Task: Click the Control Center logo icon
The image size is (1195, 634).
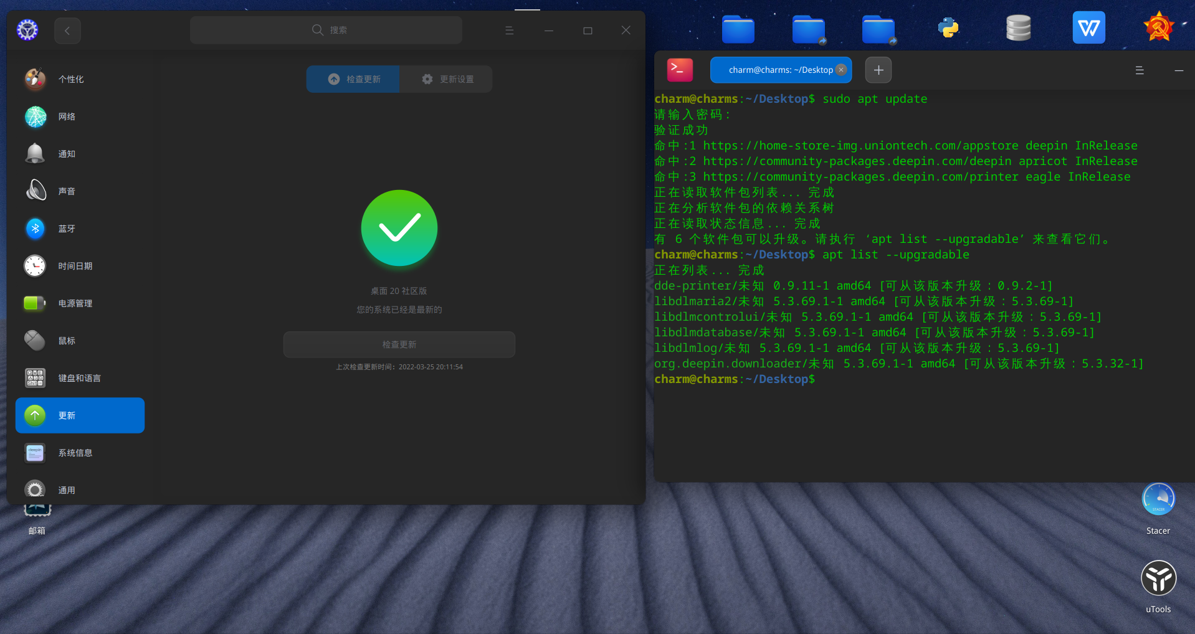Action: point(27,30)
